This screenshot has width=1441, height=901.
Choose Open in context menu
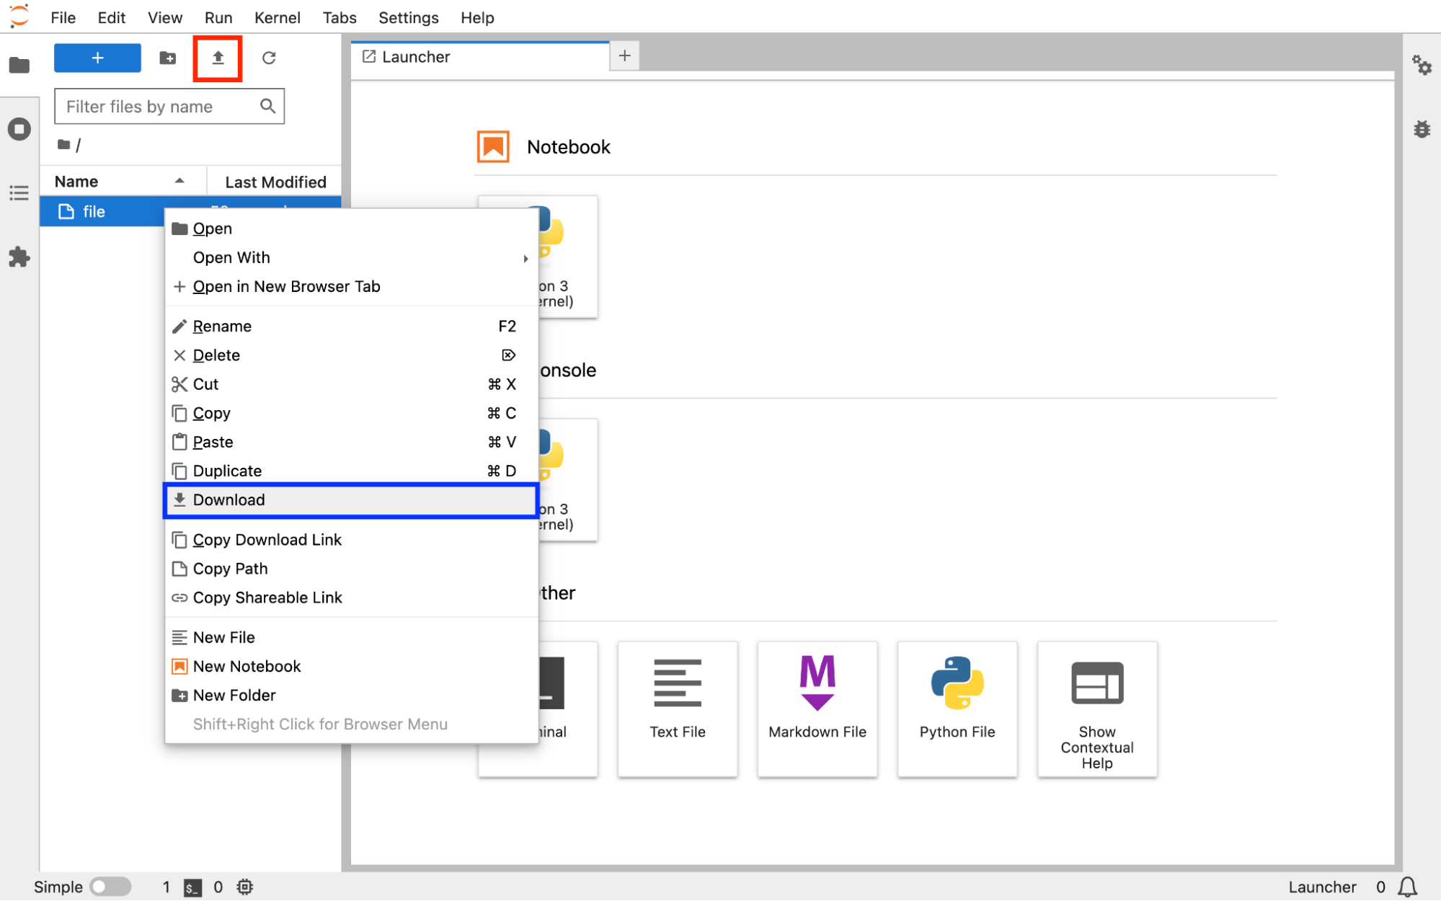351,228
